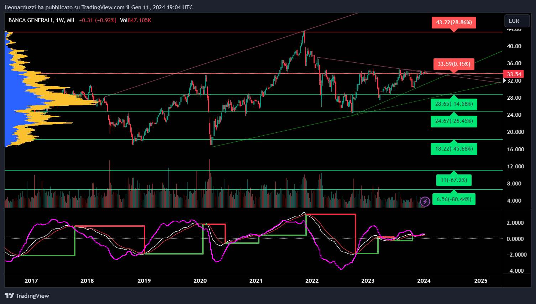
Task: Click the TradingView logo
Action: coord(27,296)
